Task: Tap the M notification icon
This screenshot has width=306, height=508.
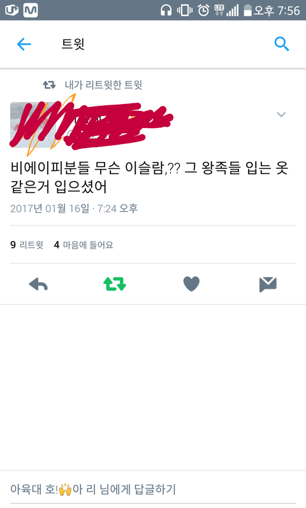Action: coord(31,10)
